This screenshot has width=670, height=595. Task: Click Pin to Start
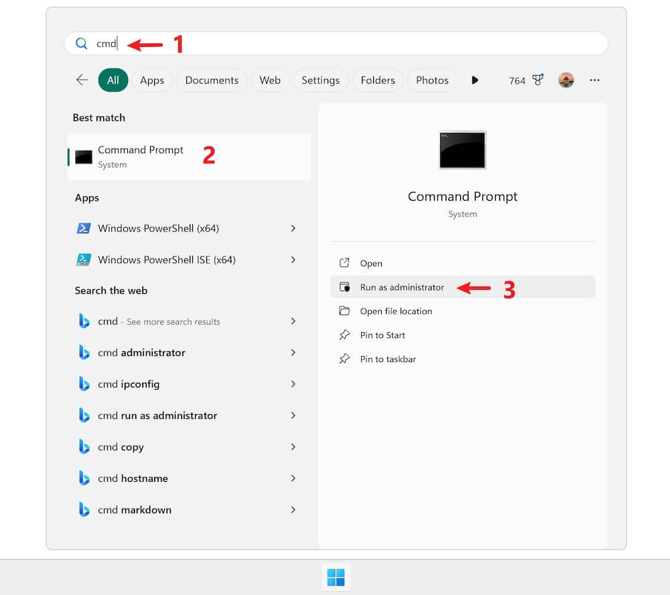(463, 335)
